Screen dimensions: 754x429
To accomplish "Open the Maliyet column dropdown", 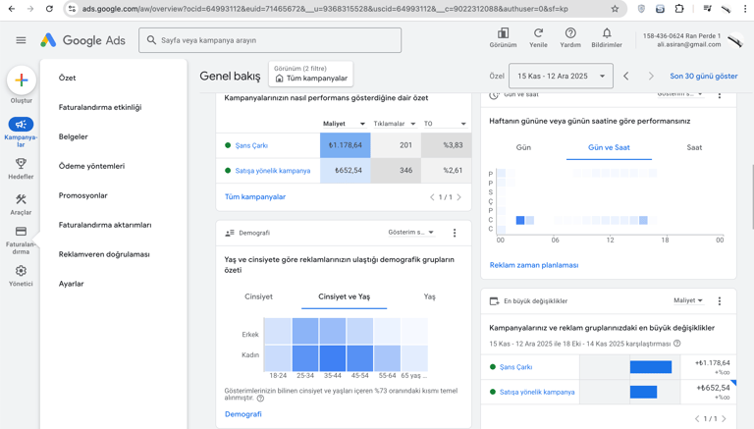I will pyautogui.click(x=344, y=124).
